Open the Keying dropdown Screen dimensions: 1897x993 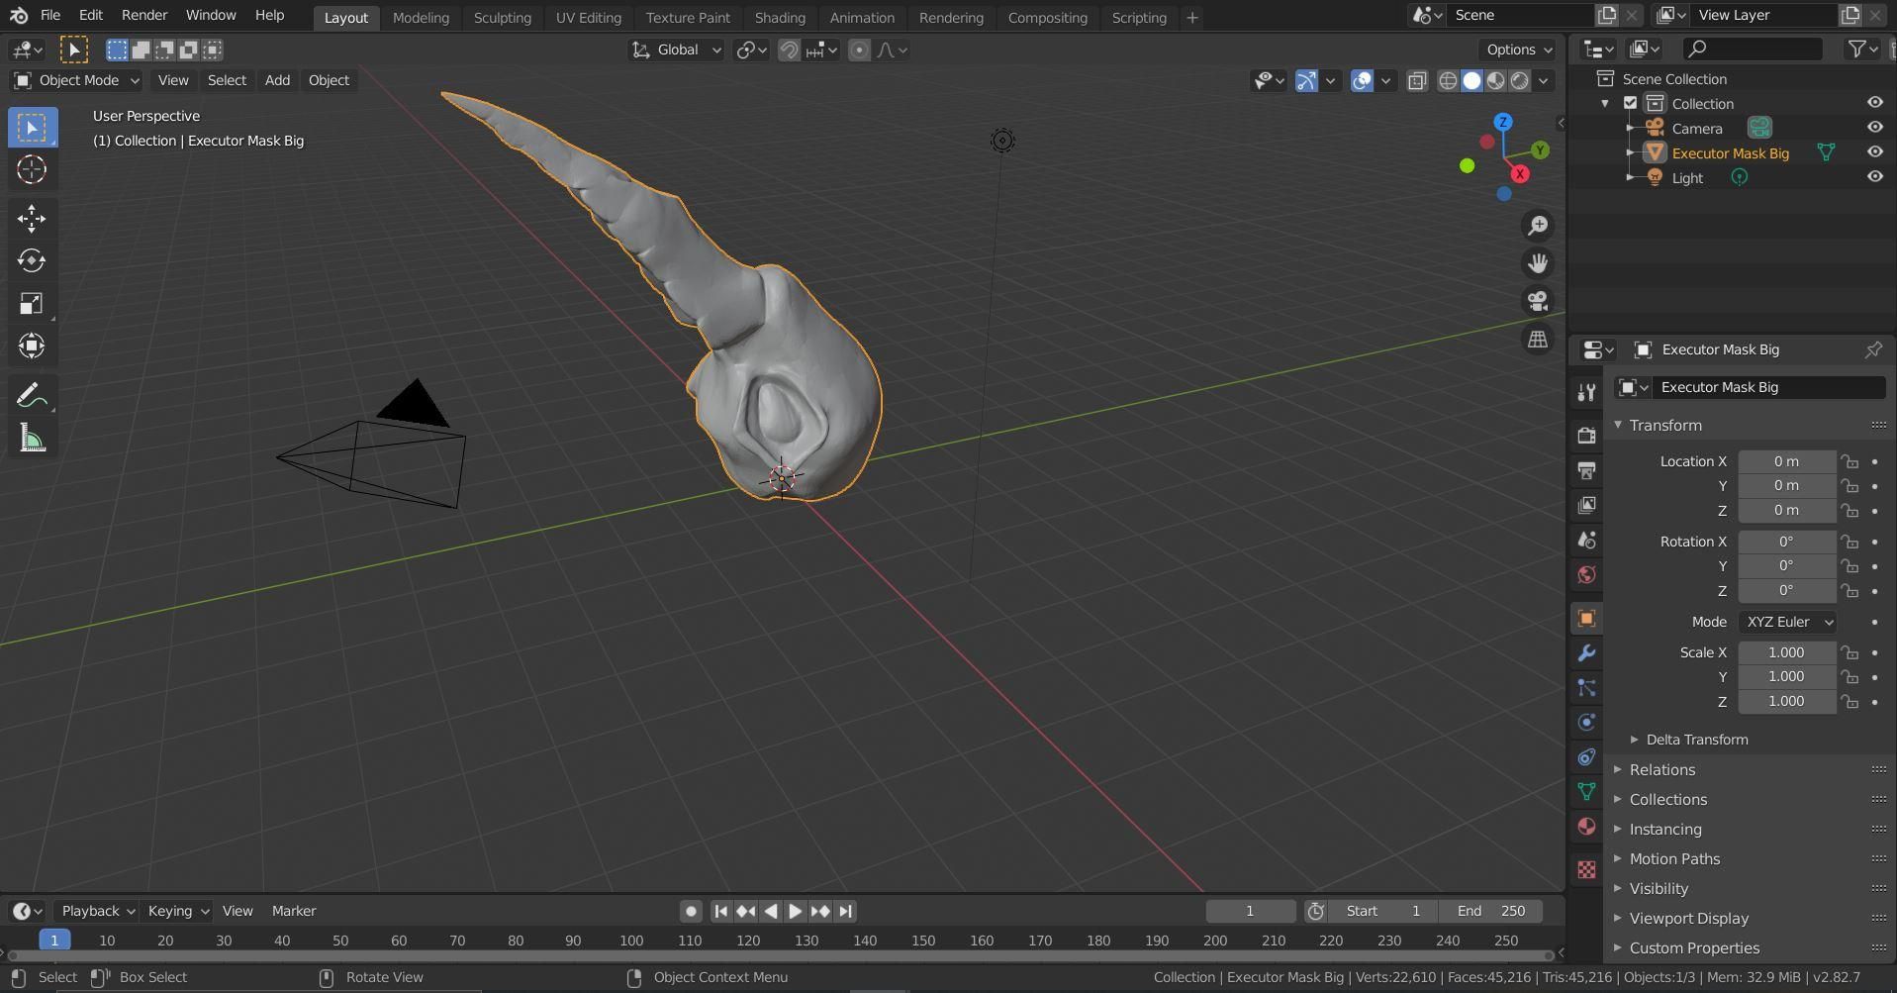pos(177,911)
